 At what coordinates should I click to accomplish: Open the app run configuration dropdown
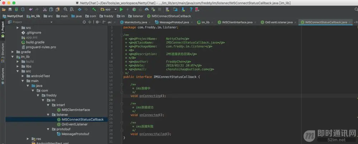[109, 9]
